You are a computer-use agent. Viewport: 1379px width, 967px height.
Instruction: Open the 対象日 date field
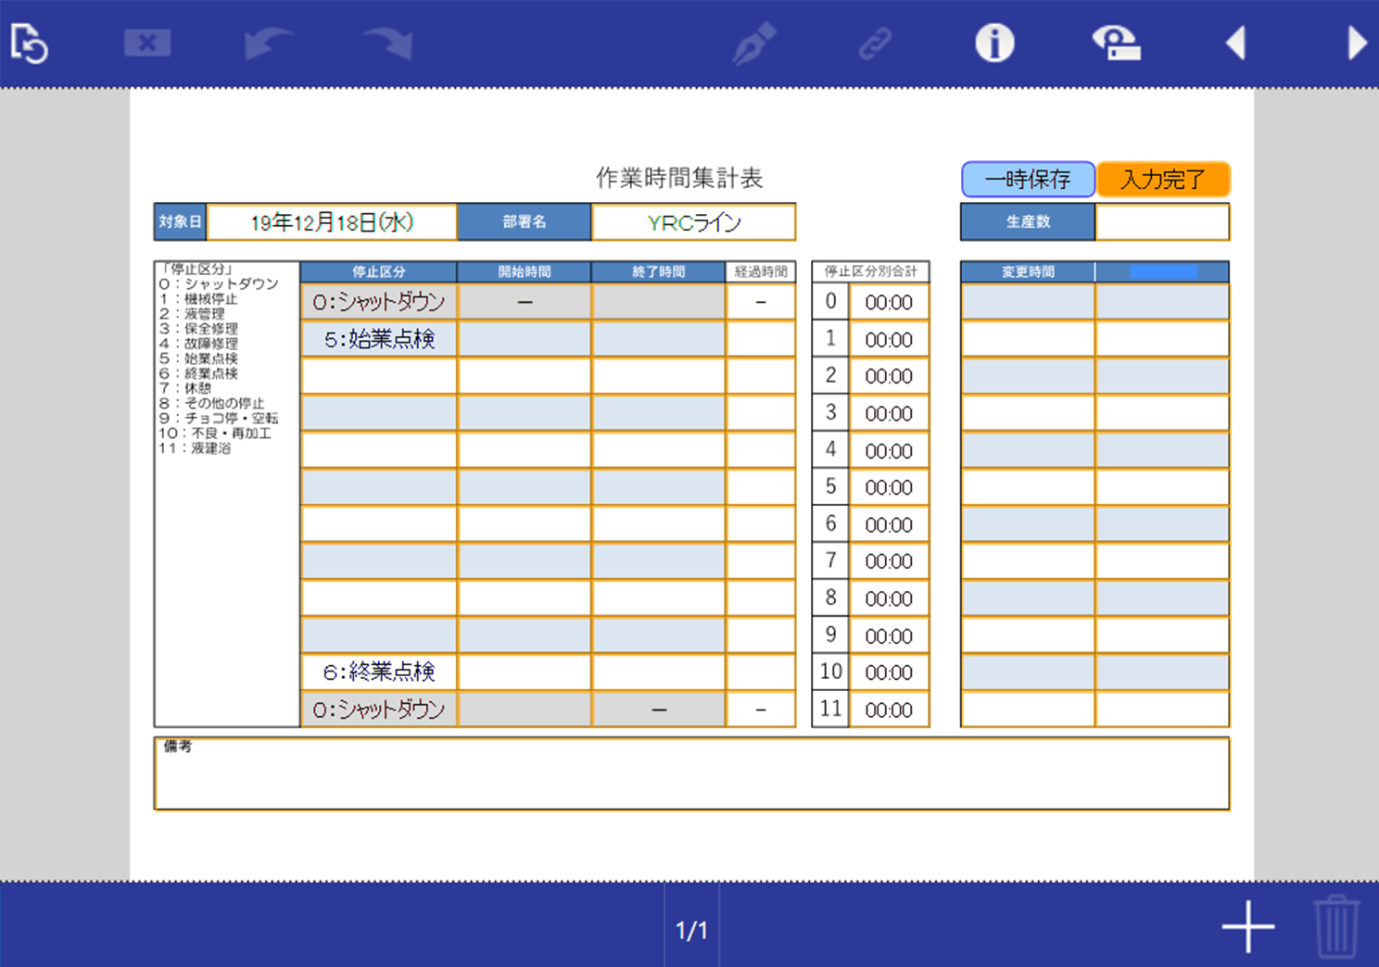(332, 222)
